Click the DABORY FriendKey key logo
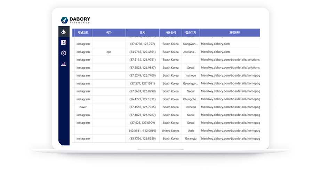This screenshot has width=313, height=176. 64,20
